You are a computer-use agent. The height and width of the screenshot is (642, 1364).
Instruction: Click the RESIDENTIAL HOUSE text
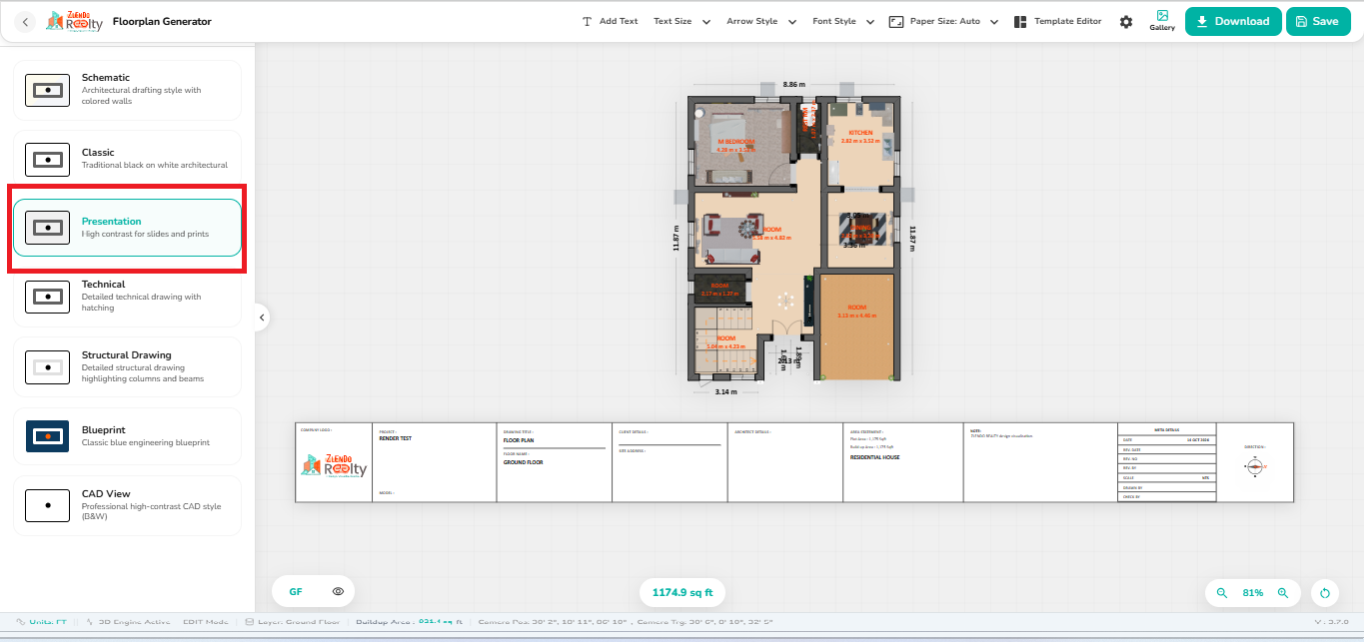click(874, 457)
